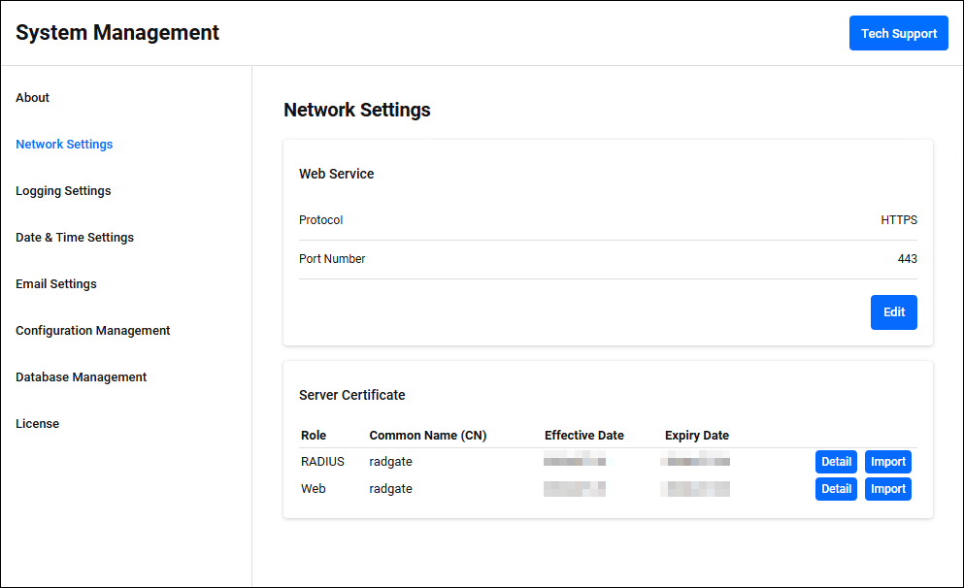Click the Effective Date column header
This screenshot has height=588, width=964.
point(583,436)
